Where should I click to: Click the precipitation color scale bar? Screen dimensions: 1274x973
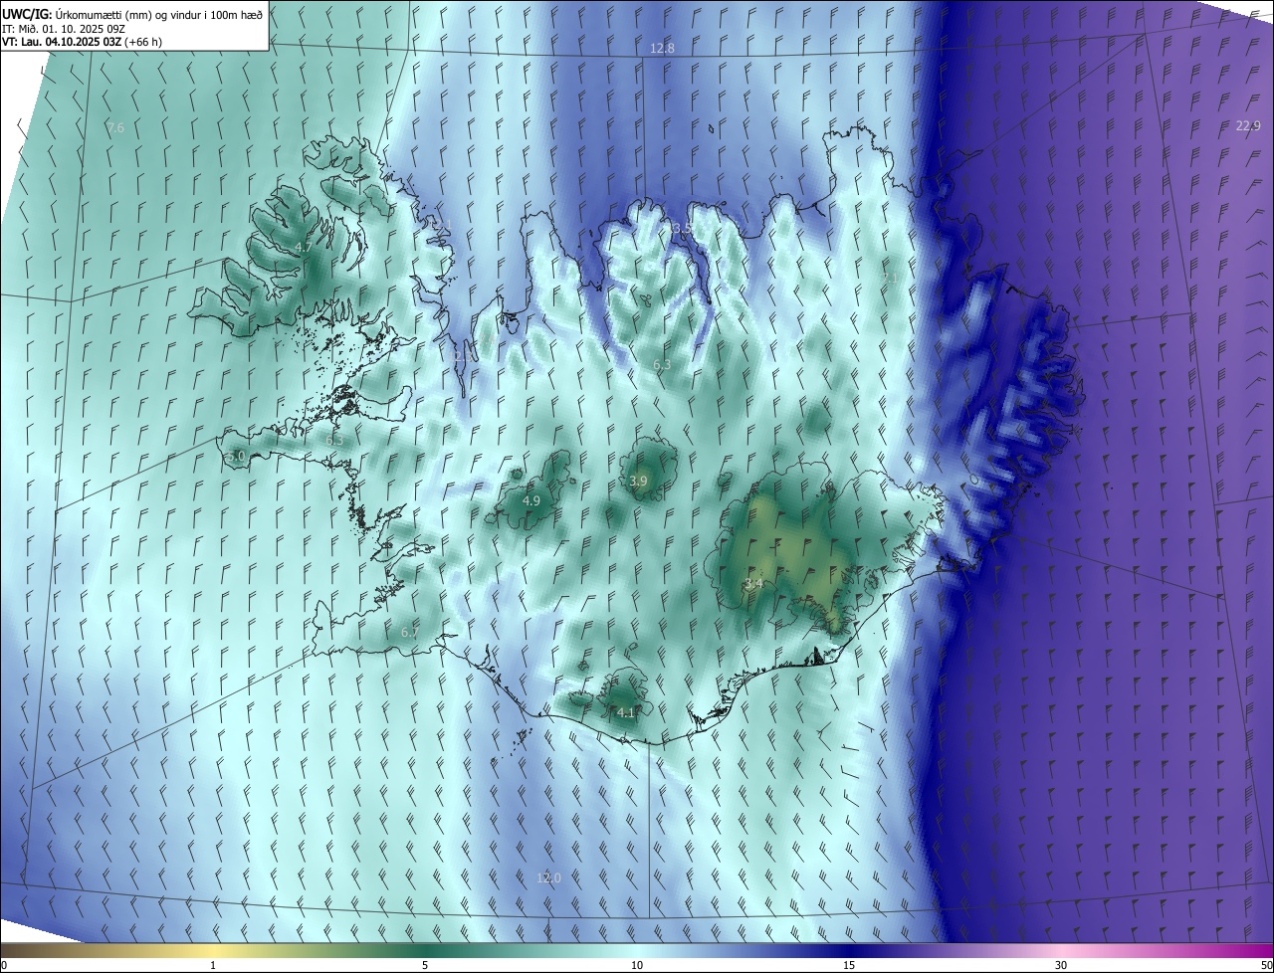coord(637,950)
